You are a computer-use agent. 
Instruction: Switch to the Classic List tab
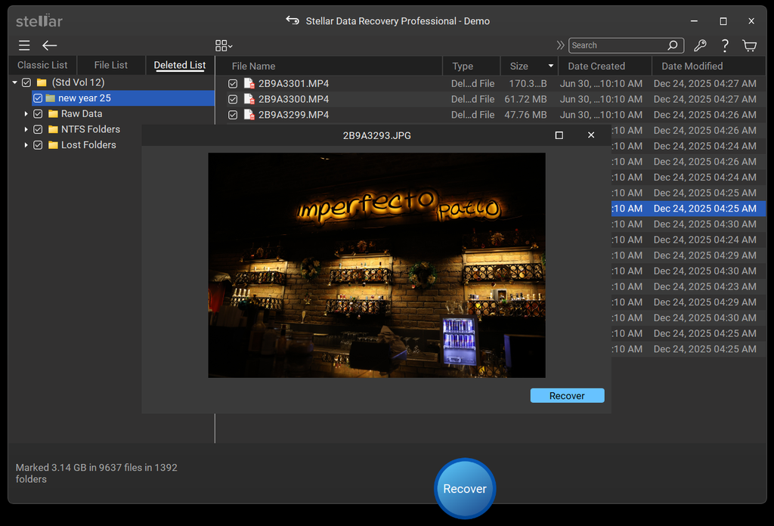42,65
